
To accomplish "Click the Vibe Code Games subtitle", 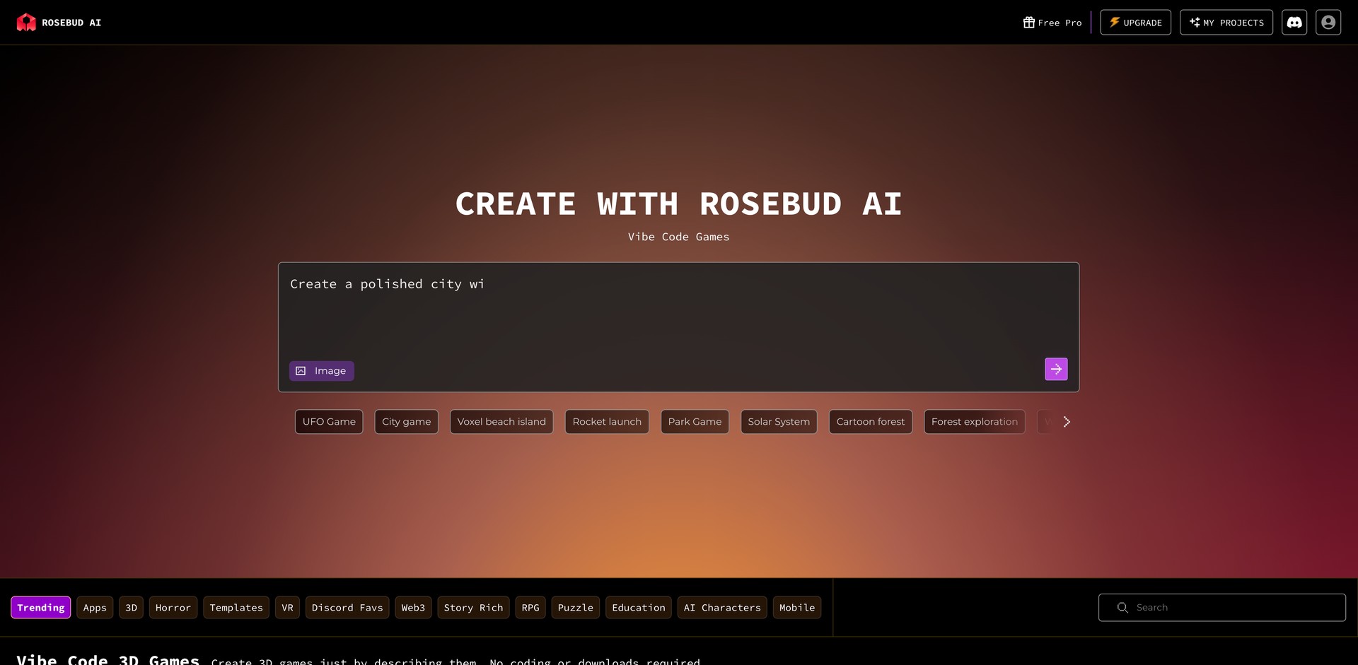I will (678, 237).
